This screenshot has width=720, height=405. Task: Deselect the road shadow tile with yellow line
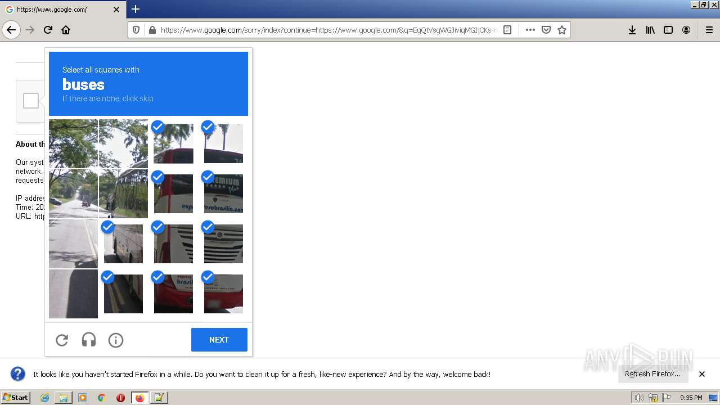click(x=123, y=294)
